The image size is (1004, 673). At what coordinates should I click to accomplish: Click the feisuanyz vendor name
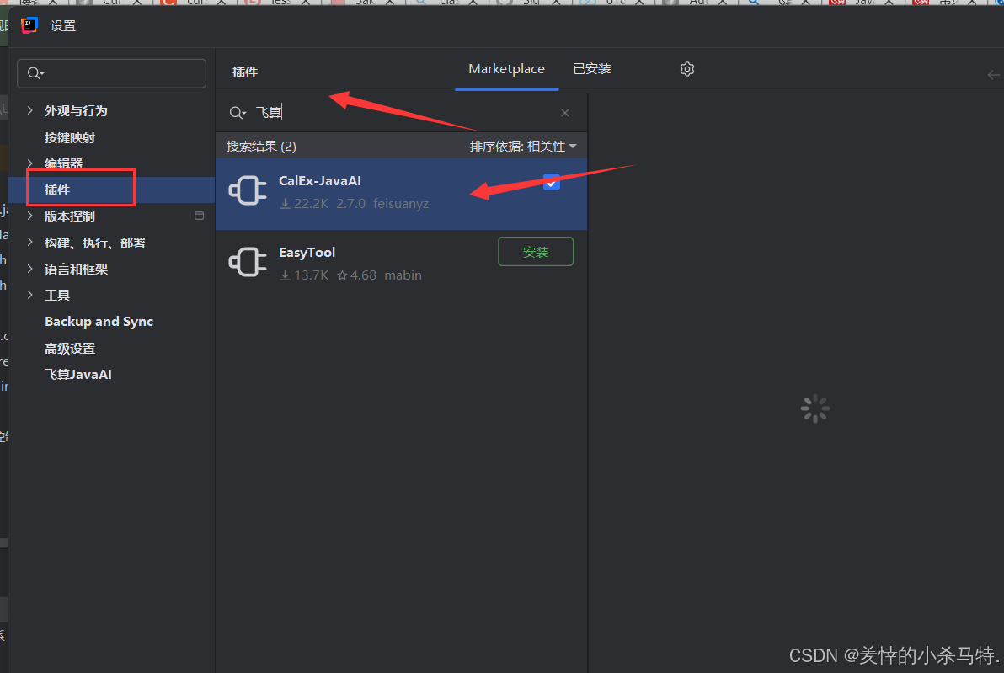[401, 204]
